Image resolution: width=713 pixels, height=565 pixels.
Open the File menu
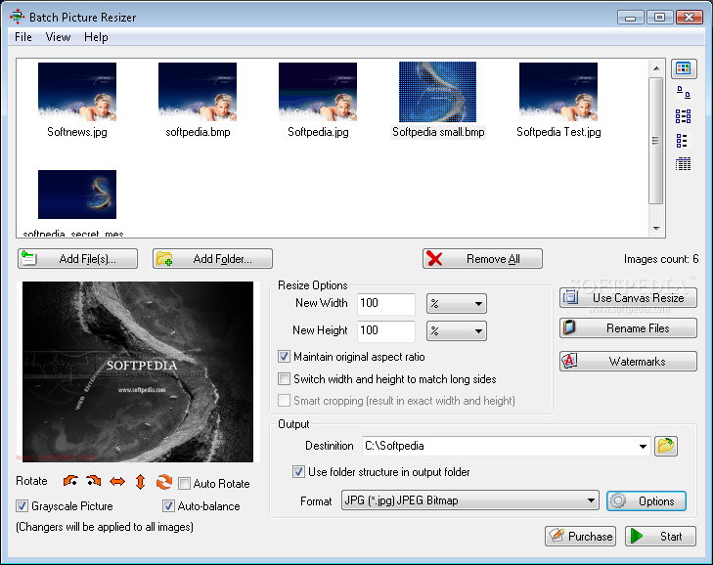coord(23,37)
